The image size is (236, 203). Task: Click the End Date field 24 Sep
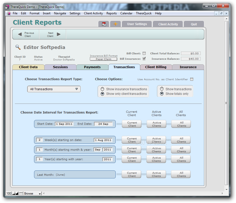103,124
